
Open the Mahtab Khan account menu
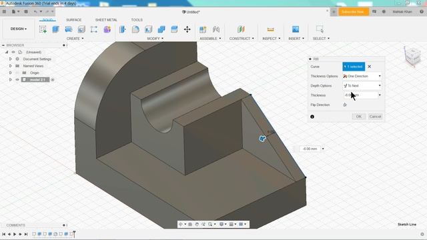[x=402, y=12]
